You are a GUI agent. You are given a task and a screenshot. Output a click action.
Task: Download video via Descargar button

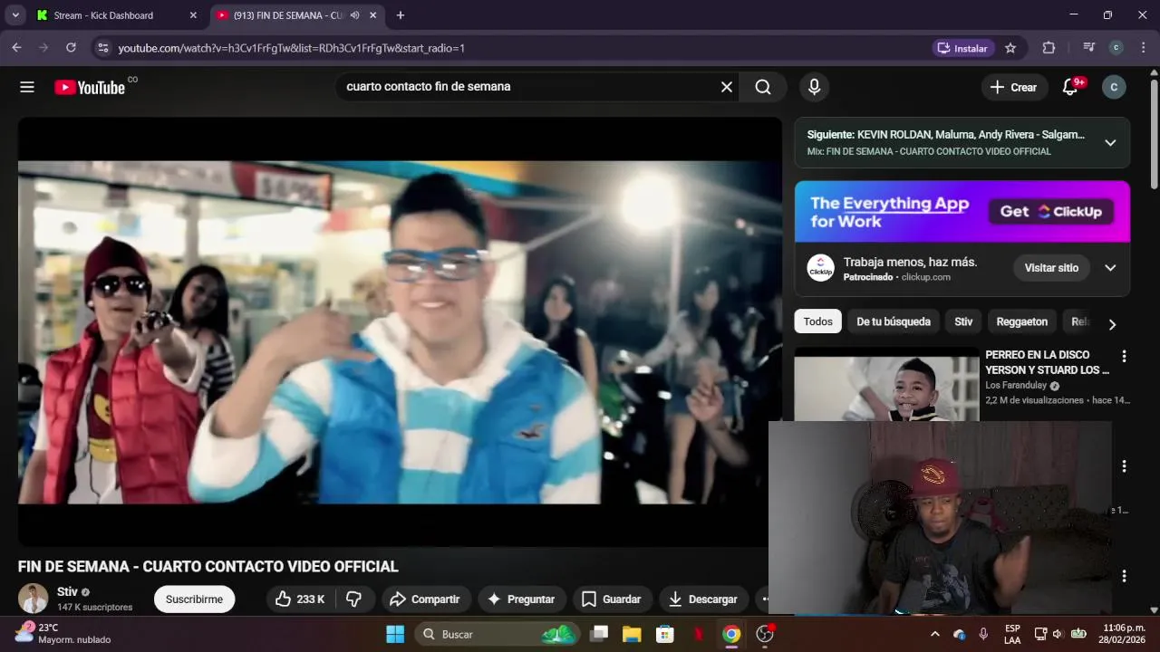703,599
